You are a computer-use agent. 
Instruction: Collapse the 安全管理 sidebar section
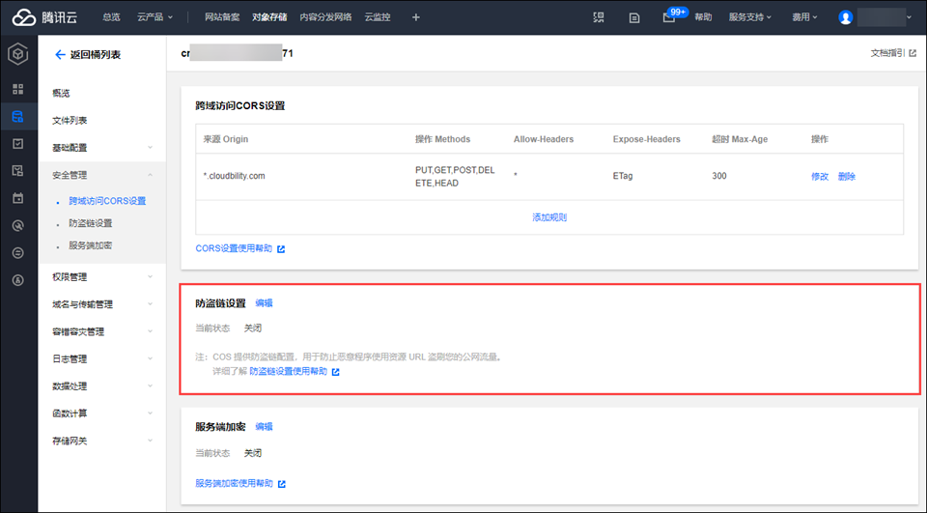[x=101, y=175]
